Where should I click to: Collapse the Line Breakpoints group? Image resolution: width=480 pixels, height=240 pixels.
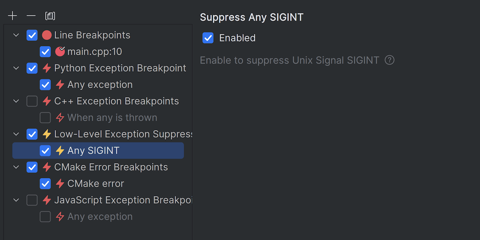click(16, 35)
